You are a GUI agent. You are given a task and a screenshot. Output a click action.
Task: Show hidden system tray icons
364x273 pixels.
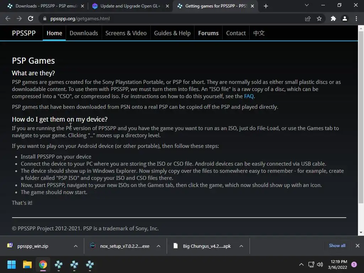(301, 264)
